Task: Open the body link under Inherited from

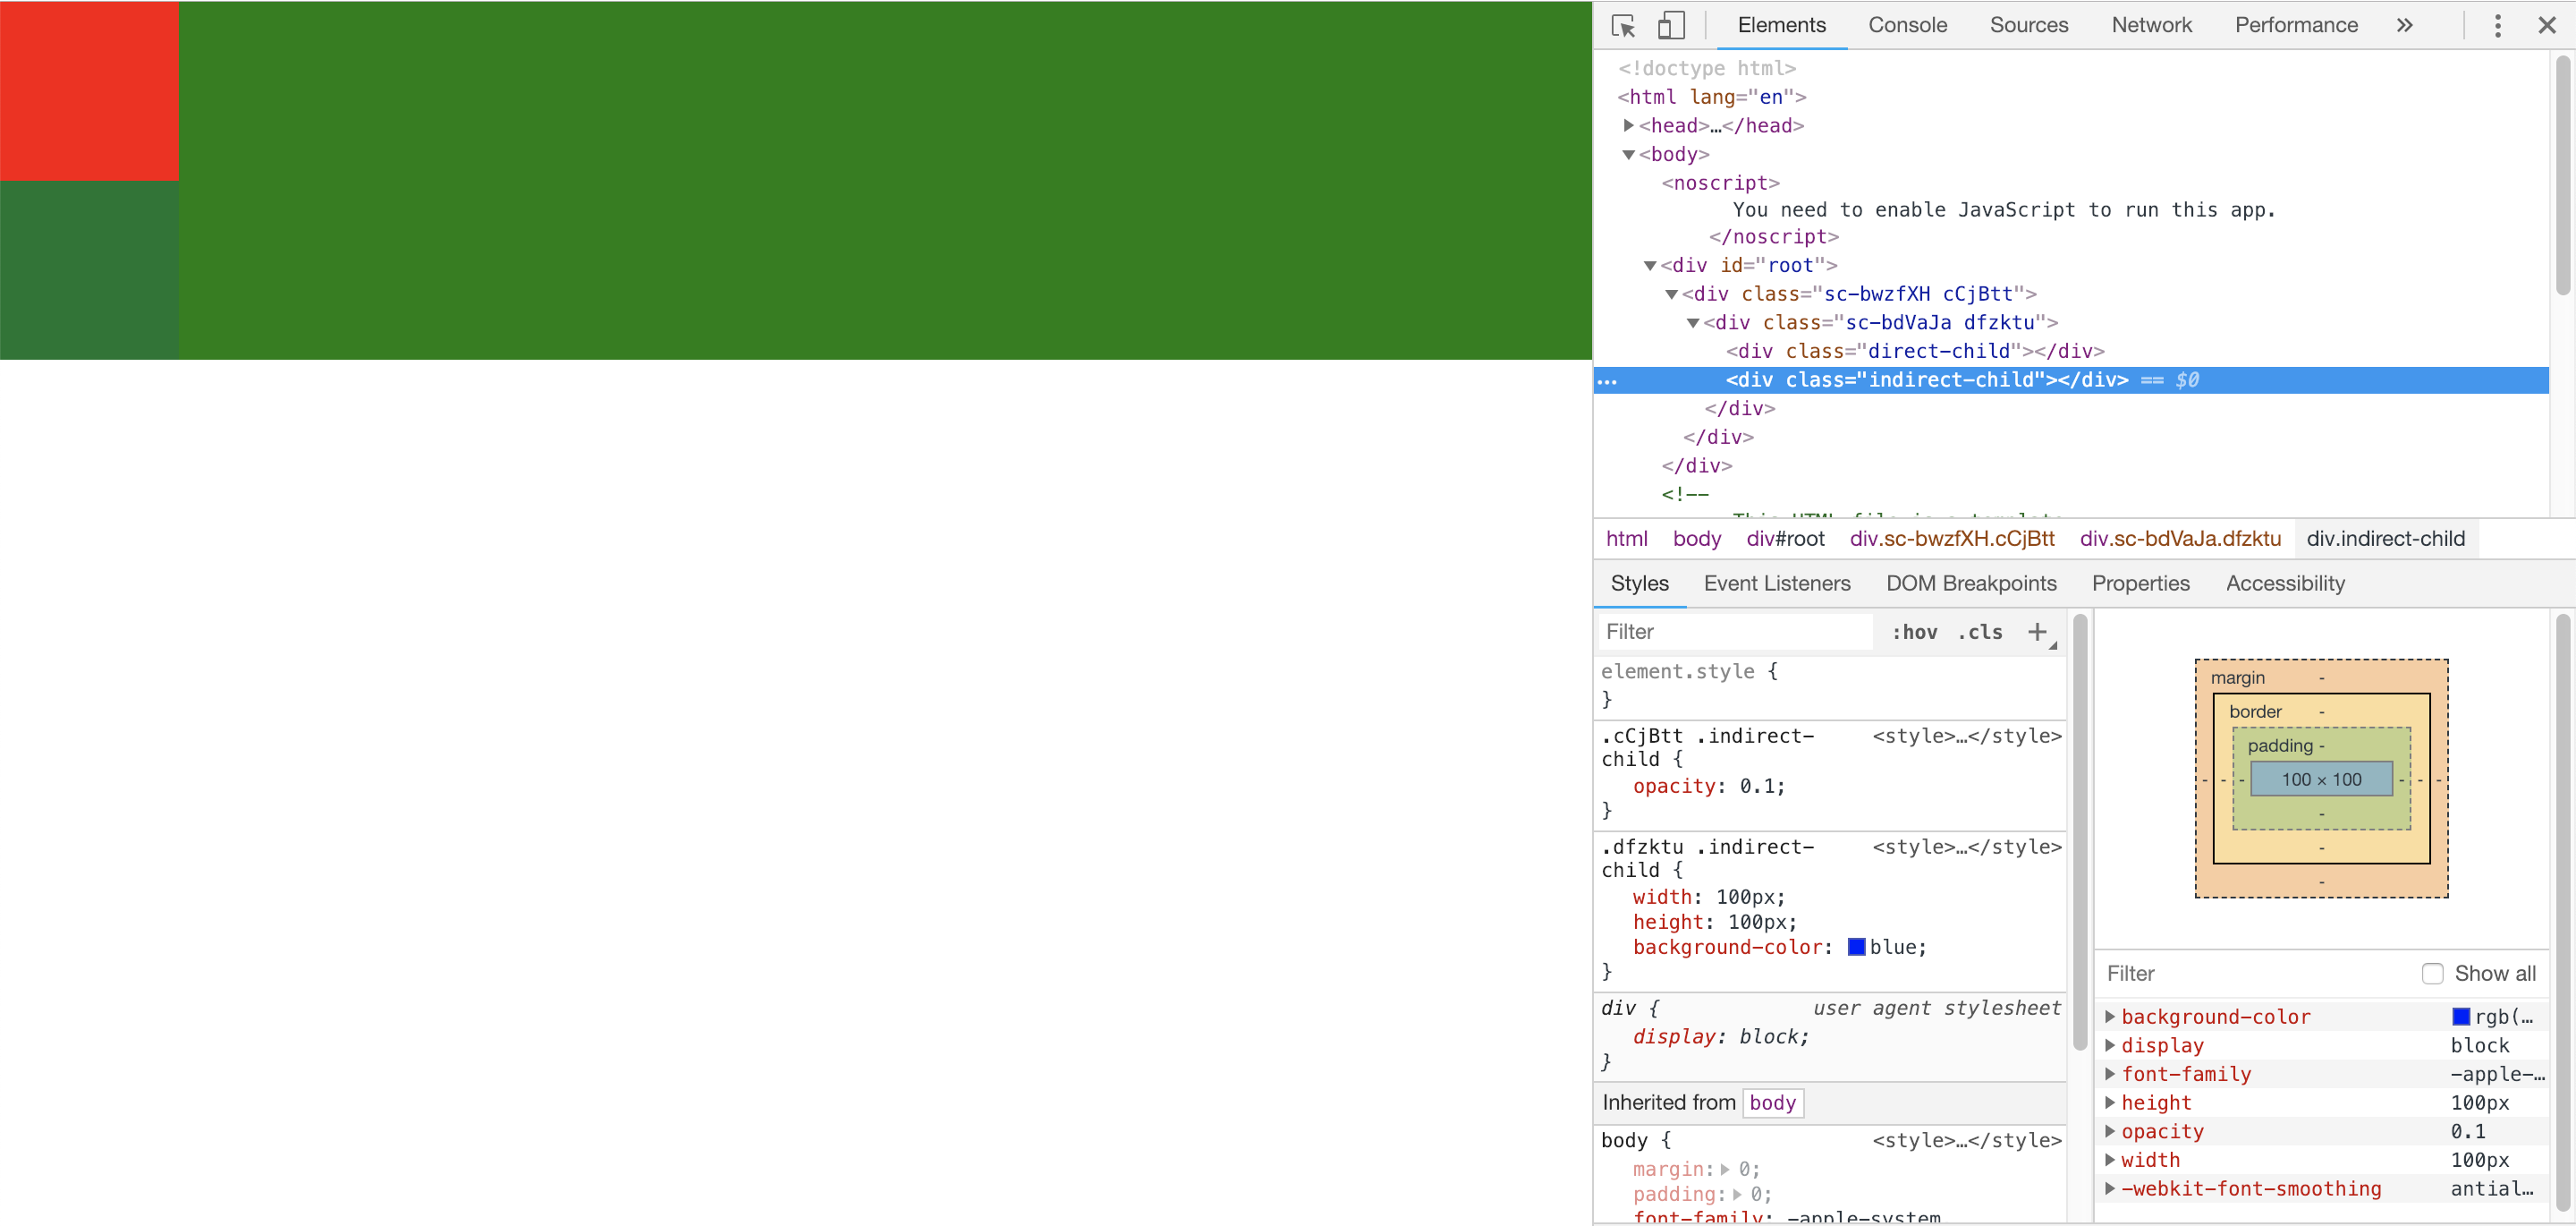Action: 1772,1102
